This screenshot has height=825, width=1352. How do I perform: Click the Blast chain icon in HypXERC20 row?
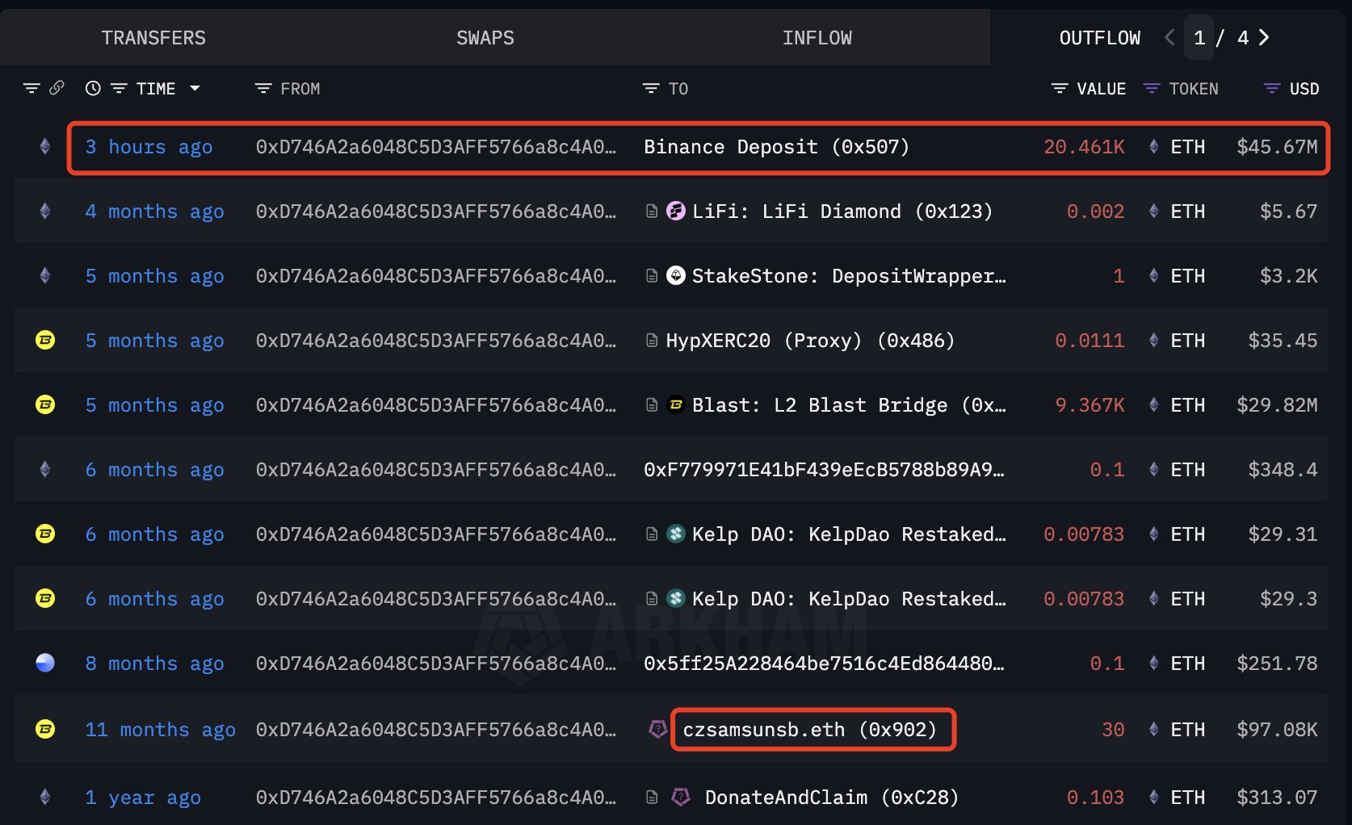45,340
